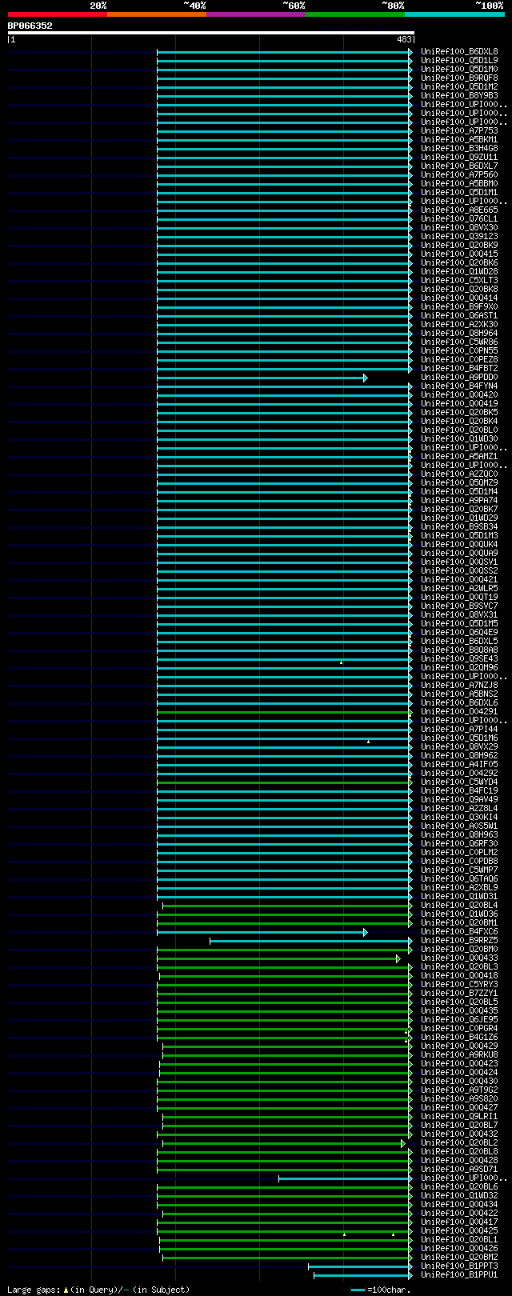The image size is (512, 1296).
Task: Click the green alignment bar for UniRef100_O04291
Action: 285,712
